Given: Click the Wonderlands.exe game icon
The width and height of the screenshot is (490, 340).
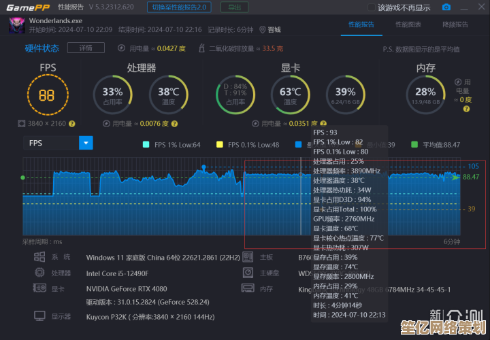Looking at the screenshot, I should (x=15, y=25).
